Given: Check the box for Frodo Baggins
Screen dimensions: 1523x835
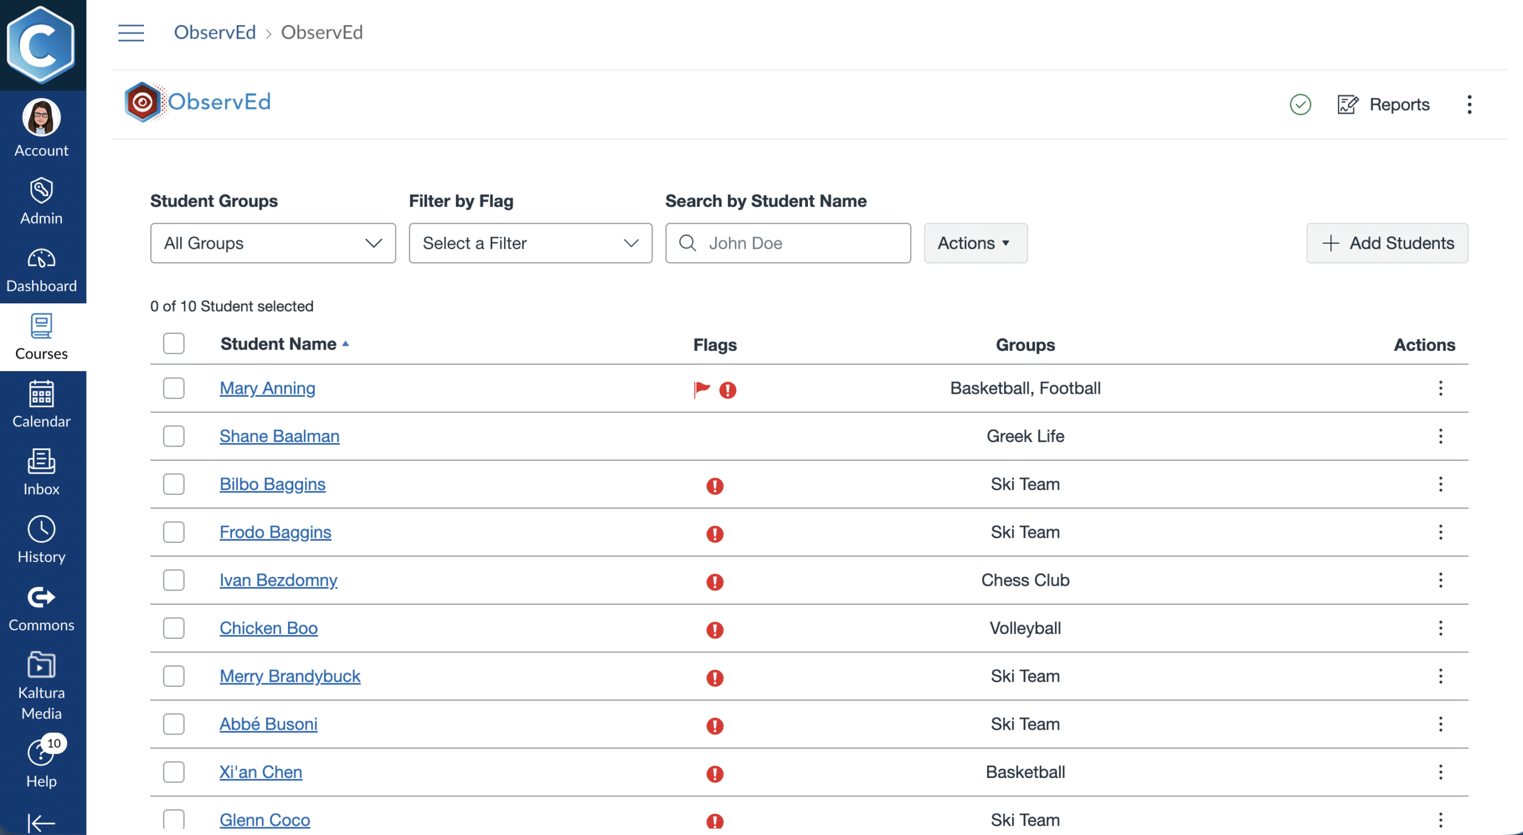Looking at the screenshot, I should pyautogui.click(x=174, y=532).
